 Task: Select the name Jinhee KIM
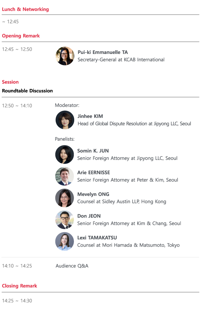coord(90,116)
